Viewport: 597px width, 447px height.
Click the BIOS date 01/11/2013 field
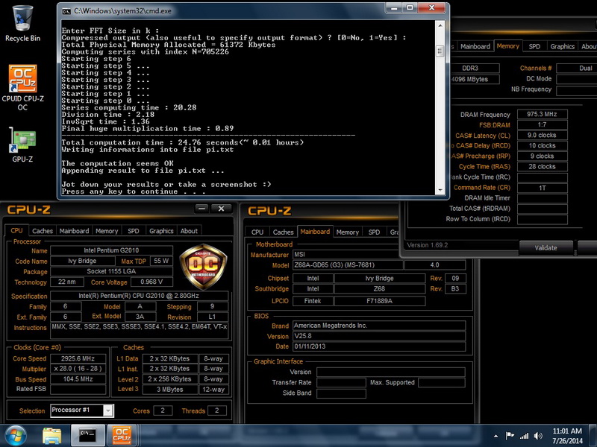click(x=379, y=346)
